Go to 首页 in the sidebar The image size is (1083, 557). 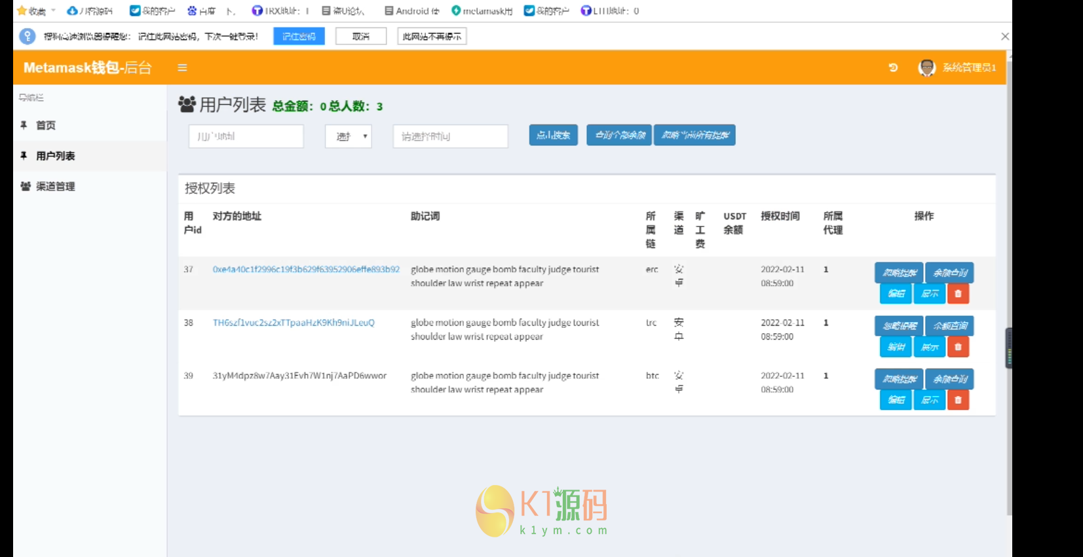pyautogui.click(x=46, y=125)
